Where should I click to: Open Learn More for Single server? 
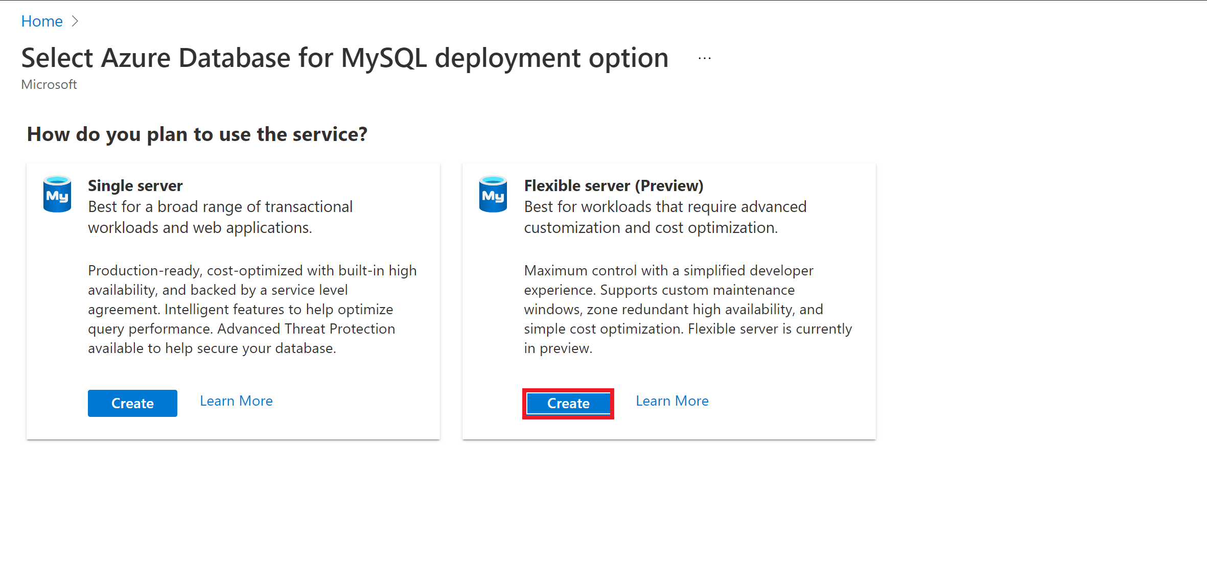tap(236, 401)
